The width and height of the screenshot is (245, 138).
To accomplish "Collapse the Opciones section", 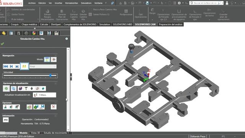I will coord(56,103).
